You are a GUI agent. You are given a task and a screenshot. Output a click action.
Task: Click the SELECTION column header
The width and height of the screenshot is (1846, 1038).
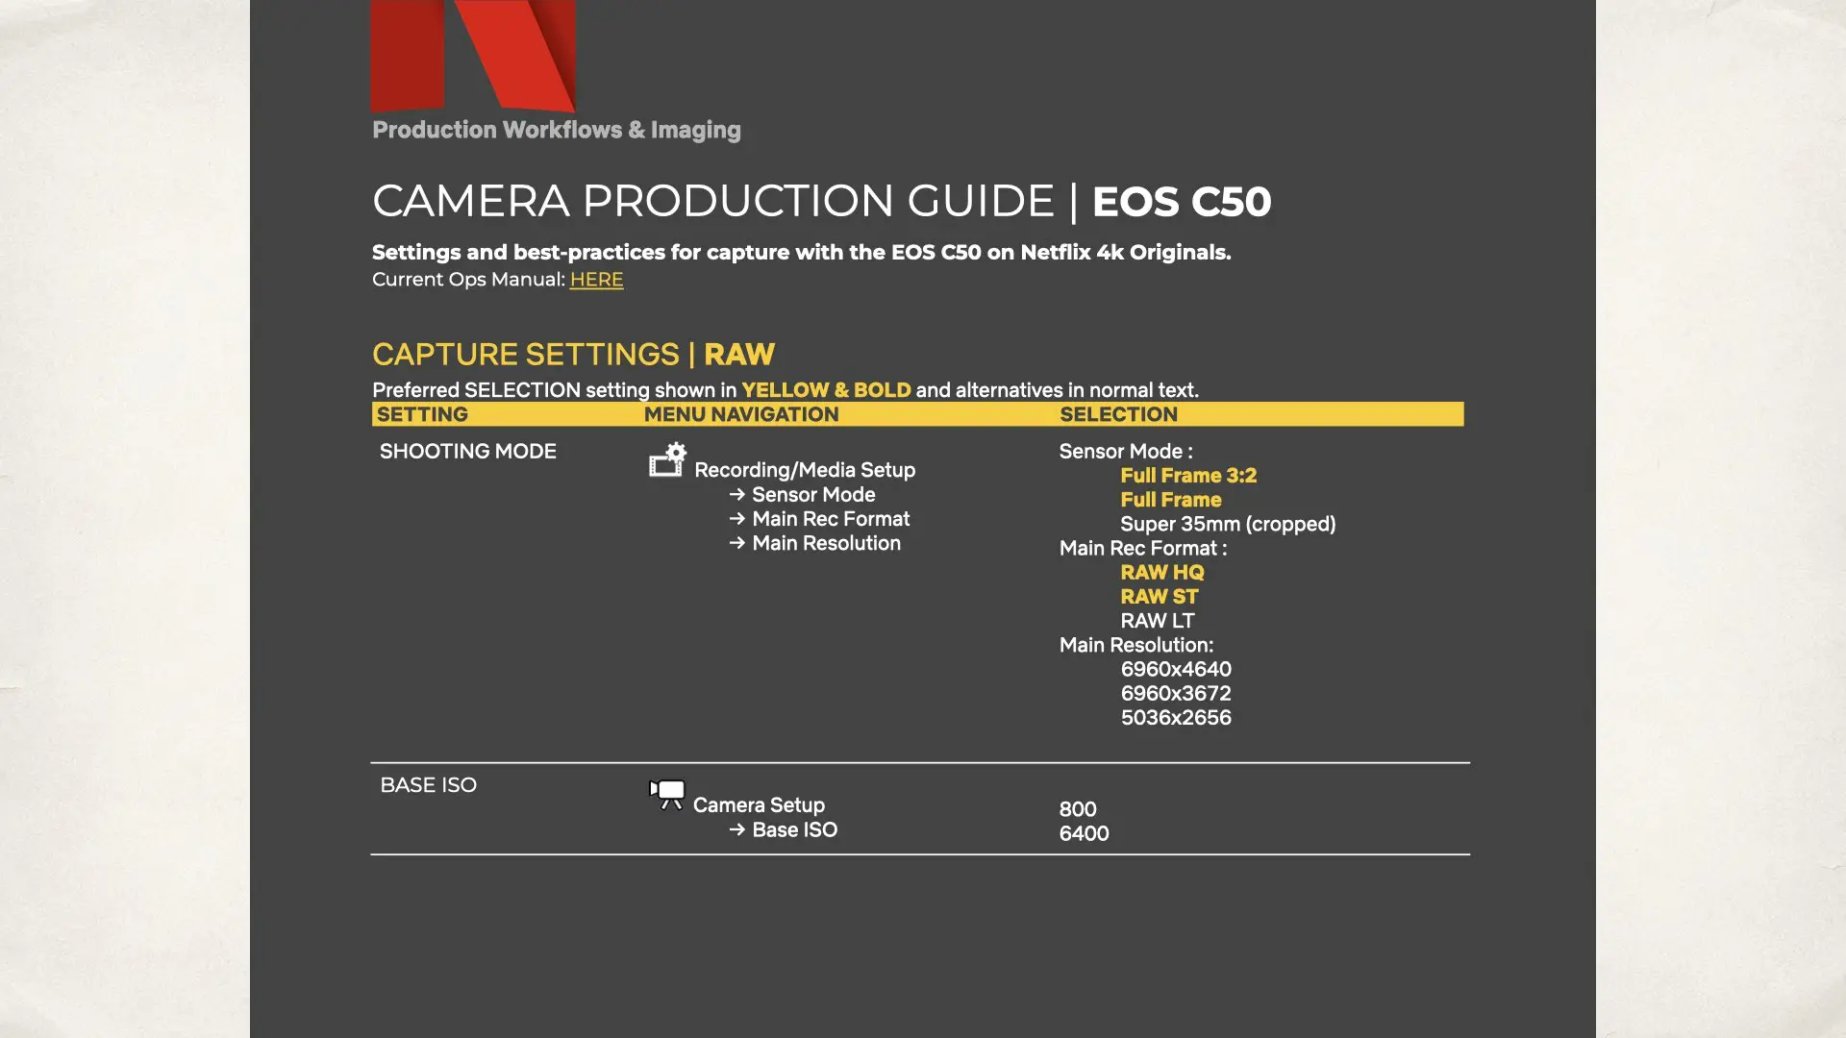click(x=1118, y=414)
